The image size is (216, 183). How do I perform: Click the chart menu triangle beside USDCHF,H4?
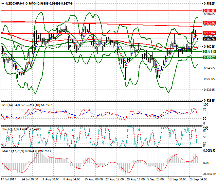[x=3, y=4]
